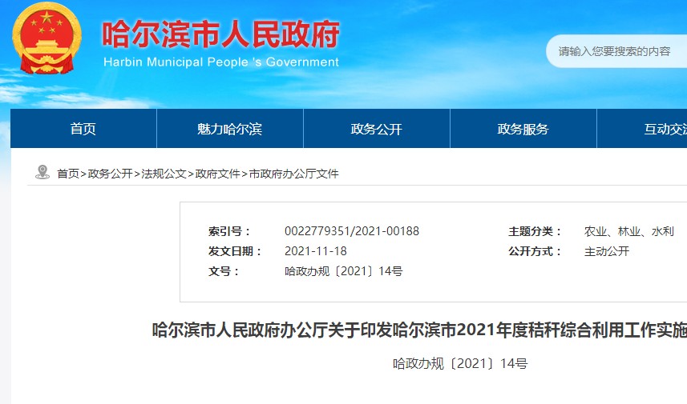Select the issue date 2021-11-18
687x404 pixels.
(x=316, y=251)
